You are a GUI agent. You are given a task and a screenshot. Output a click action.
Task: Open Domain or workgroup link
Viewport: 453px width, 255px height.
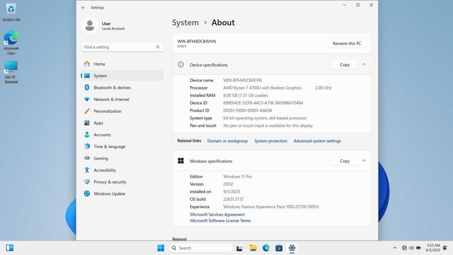227,141
